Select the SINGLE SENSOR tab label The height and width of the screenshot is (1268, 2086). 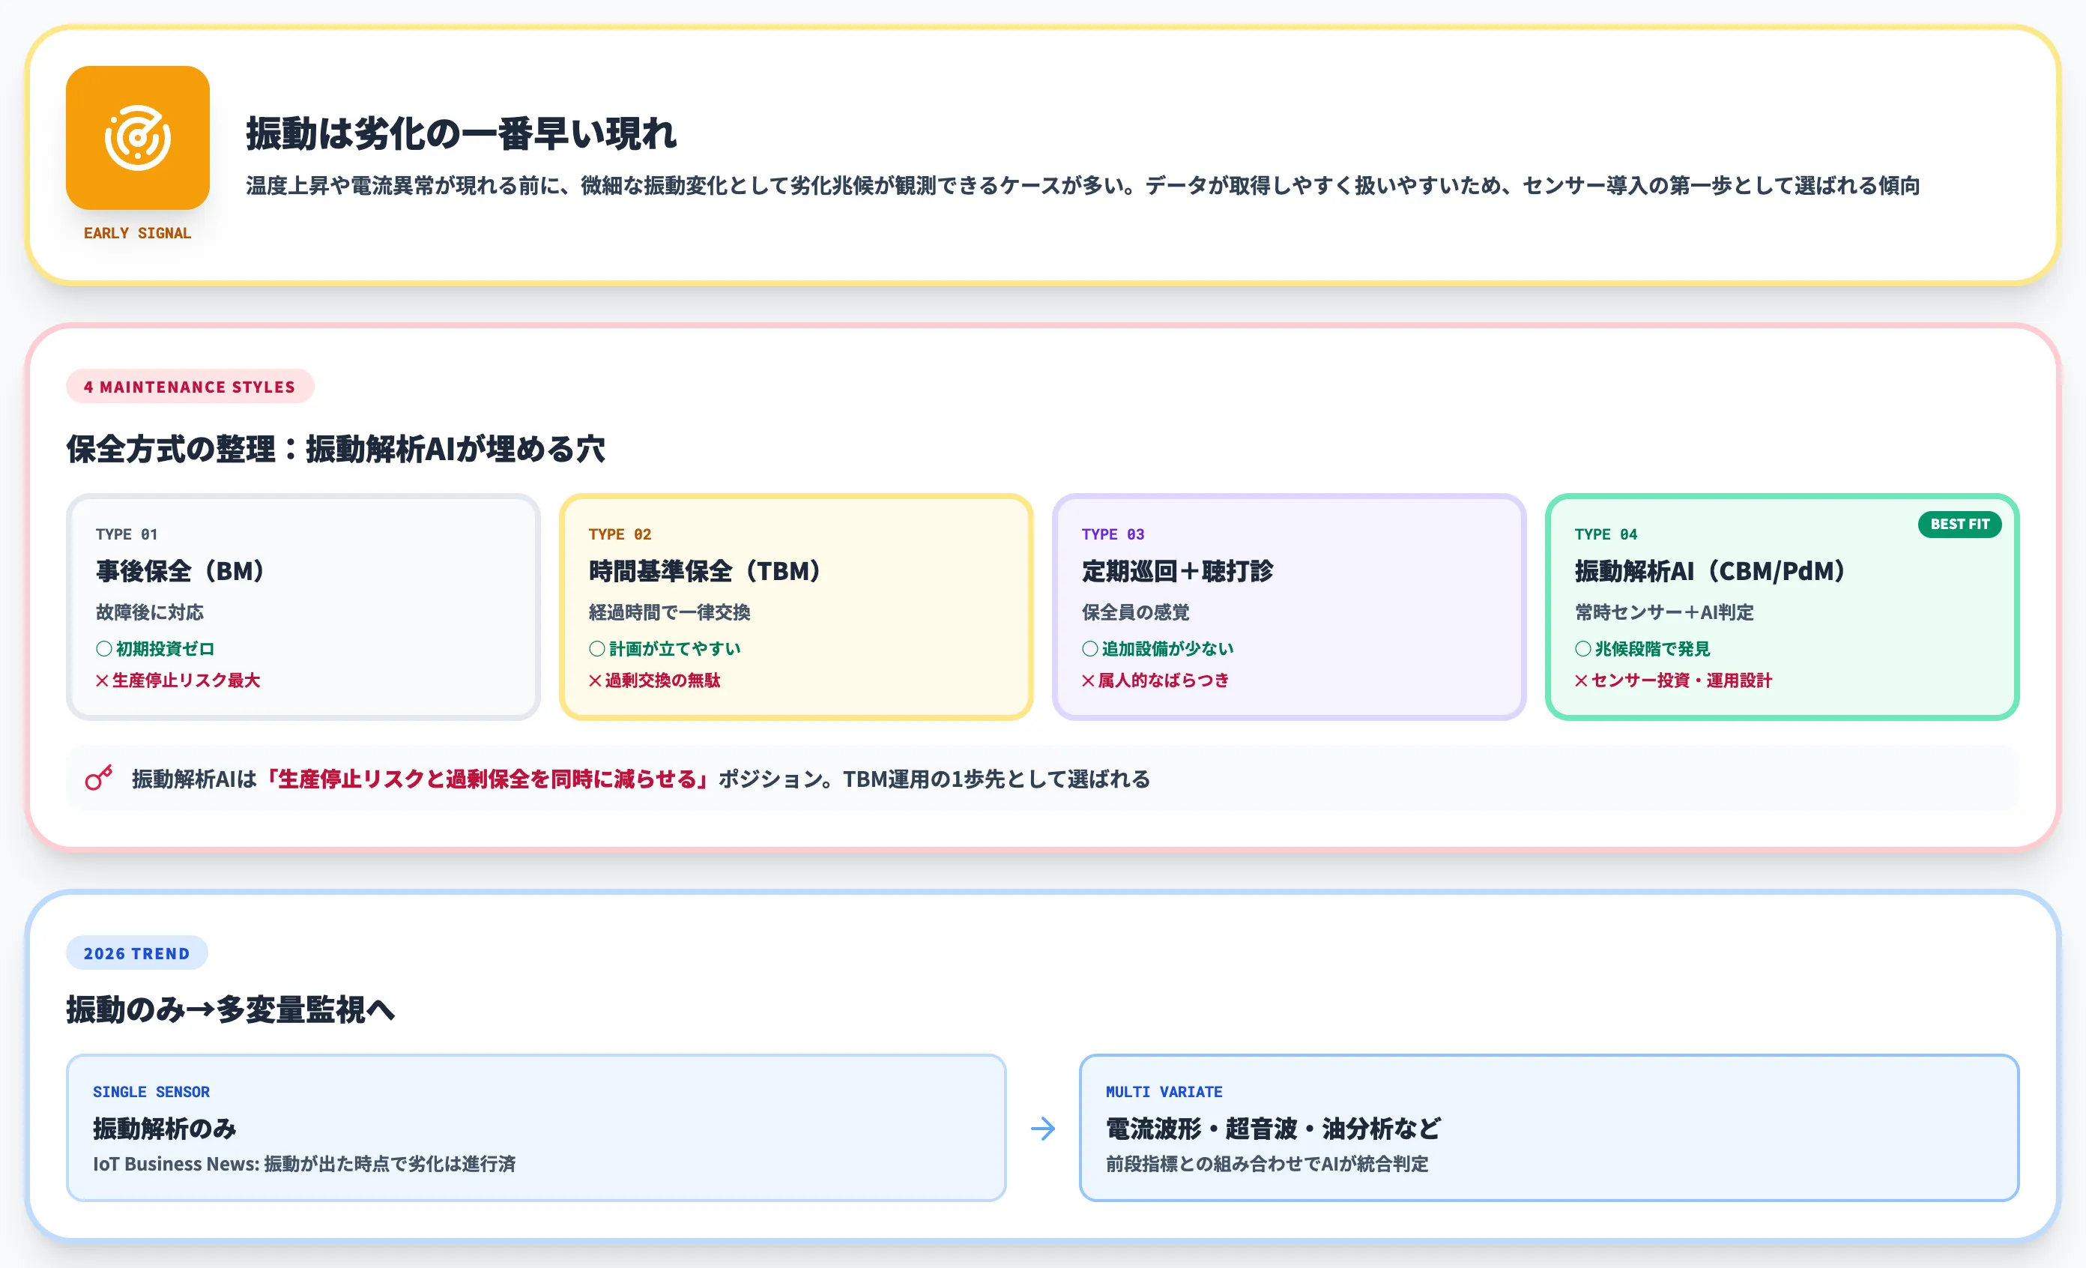(x=151, y=1091)
